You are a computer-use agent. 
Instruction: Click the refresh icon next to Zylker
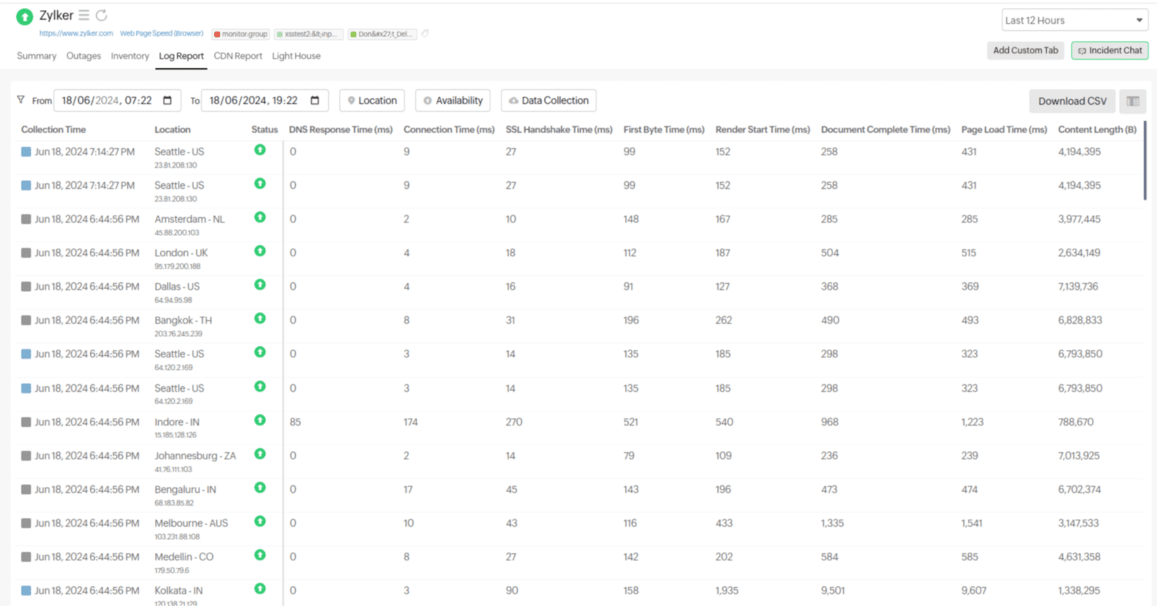pos(102,15)
